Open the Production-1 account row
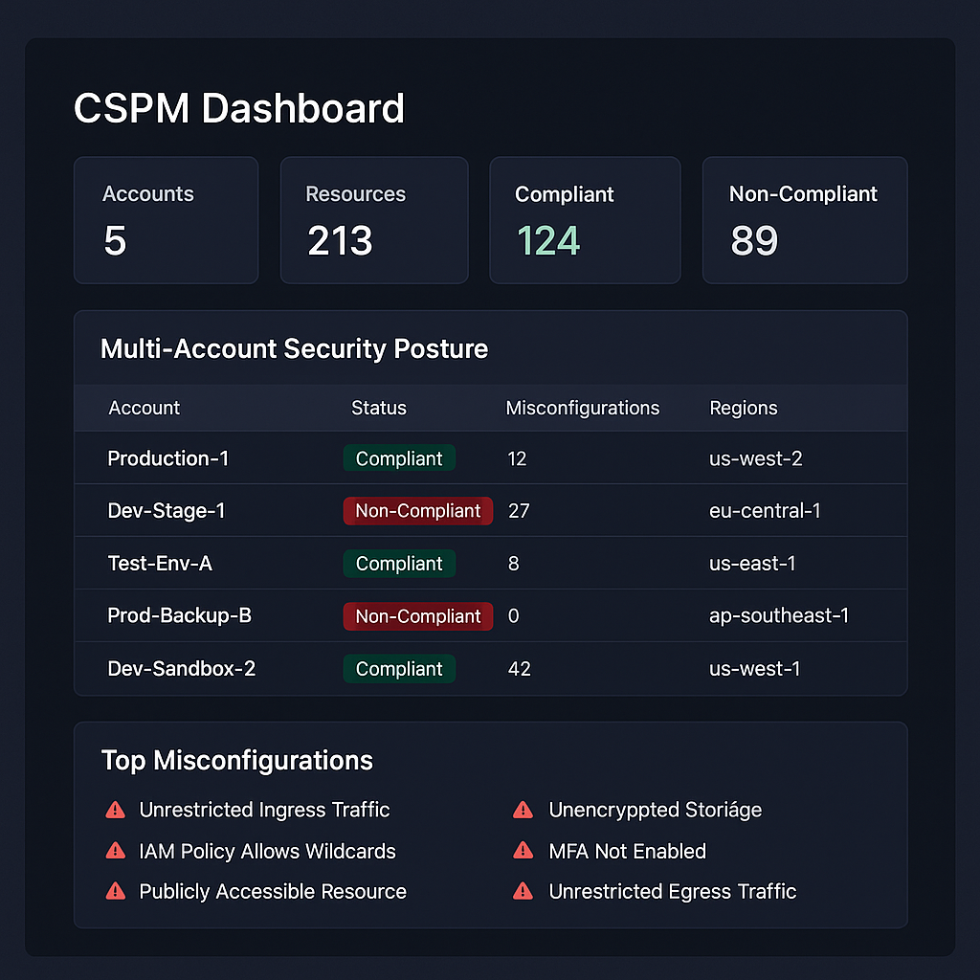This screenshot has height=980, width=980. (491, 458)
